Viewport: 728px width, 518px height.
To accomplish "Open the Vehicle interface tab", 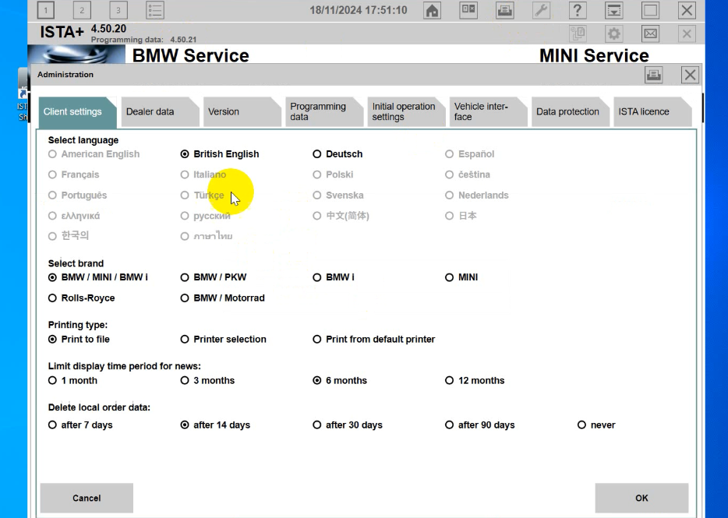I will [x=488, y=112].
